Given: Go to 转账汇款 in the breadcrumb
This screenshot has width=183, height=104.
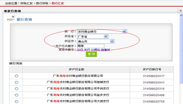Looking at the screenshot, I should (x=26, y=3).
